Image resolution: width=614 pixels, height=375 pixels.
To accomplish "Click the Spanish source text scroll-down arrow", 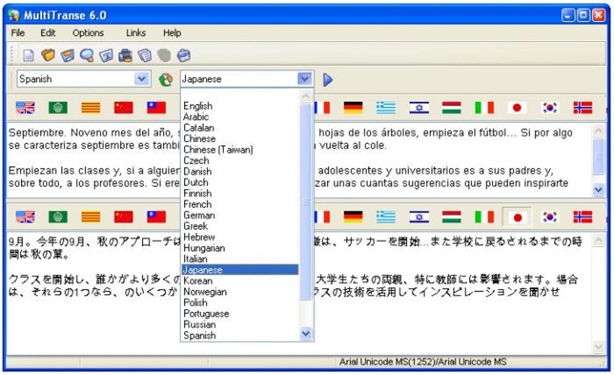I will click(598, 190).
